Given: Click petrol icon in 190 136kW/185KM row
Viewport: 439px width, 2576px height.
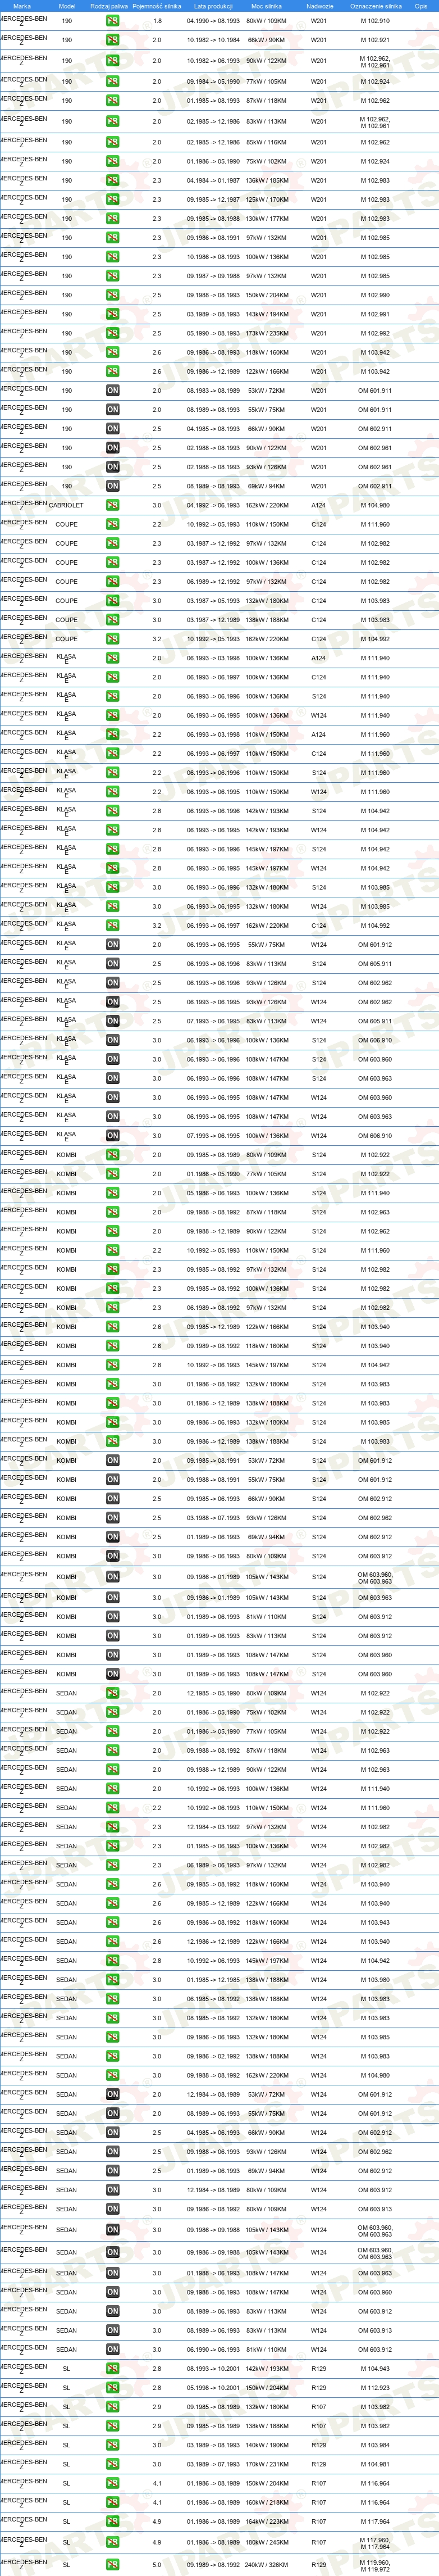Looking at the screenshot, I should (112, 181).
